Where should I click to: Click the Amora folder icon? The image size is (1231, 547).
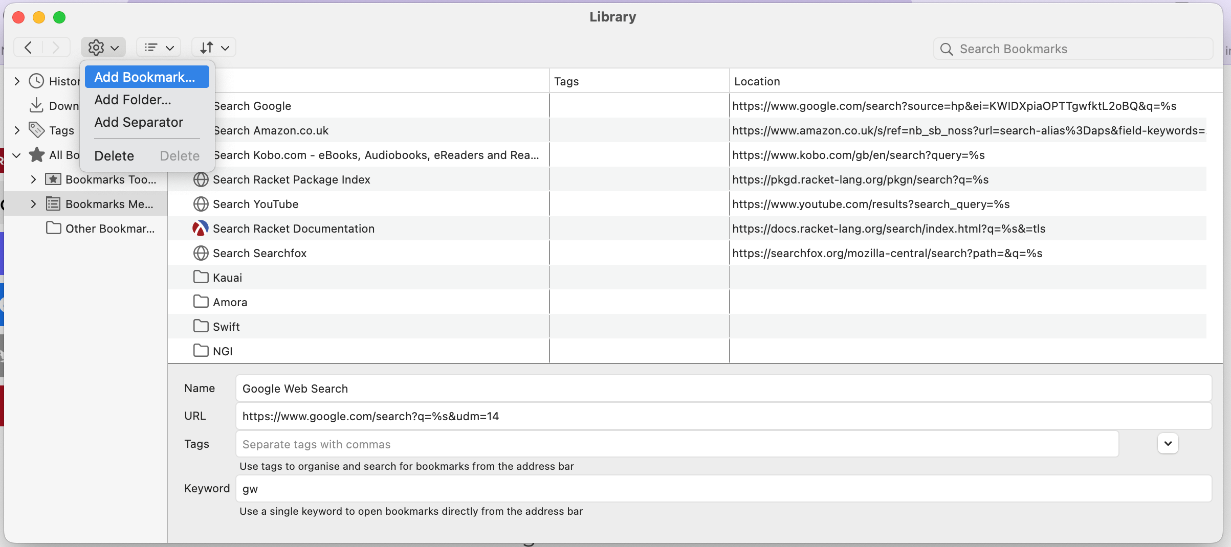[x=201, y=302]
